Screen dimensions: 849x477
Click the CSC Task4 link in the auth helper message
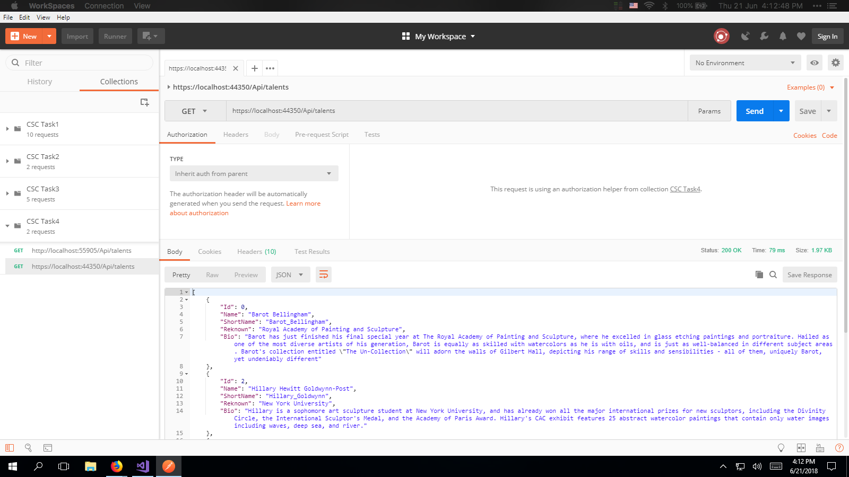(685, 189)
